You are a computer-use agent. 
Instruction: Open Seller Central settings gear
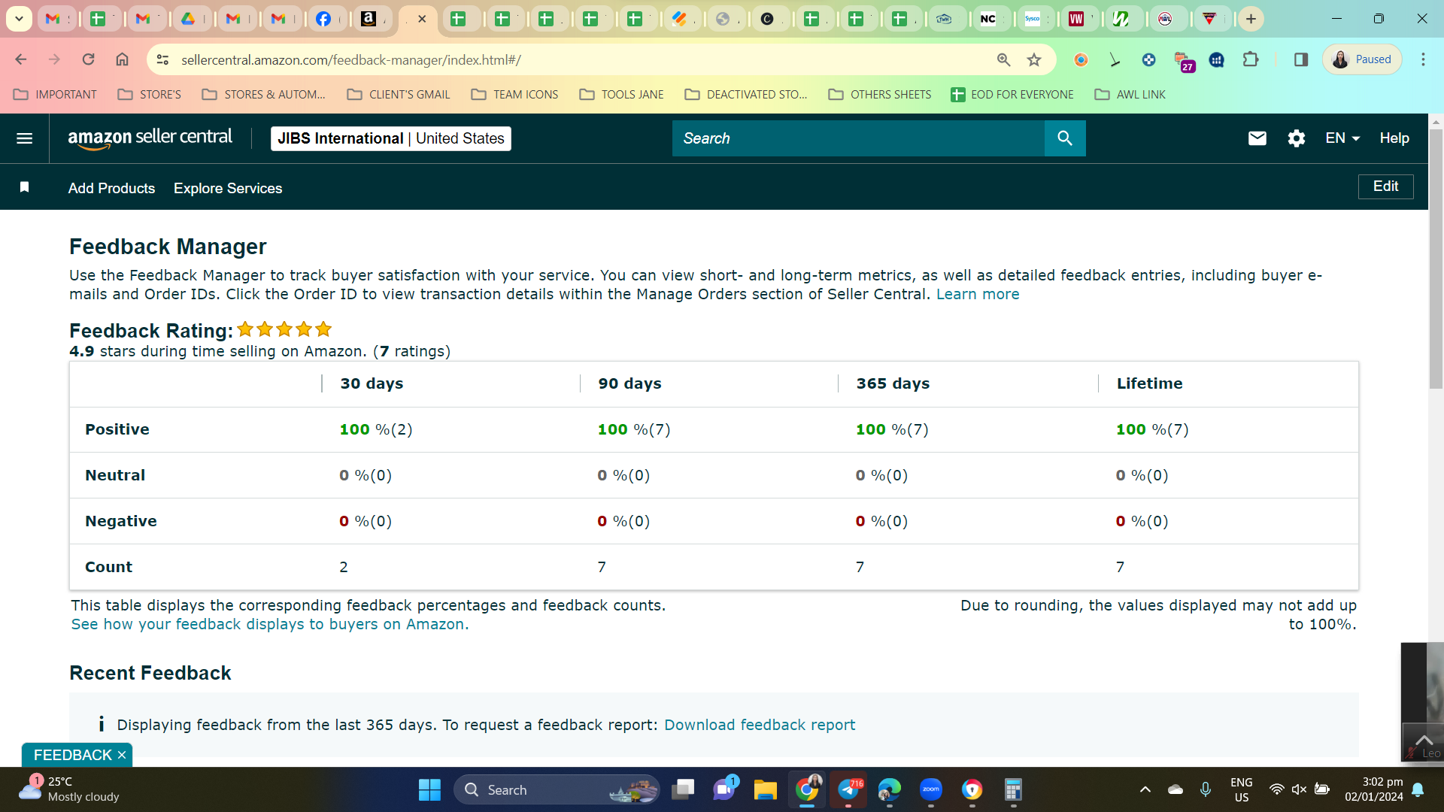point(1296,138)
